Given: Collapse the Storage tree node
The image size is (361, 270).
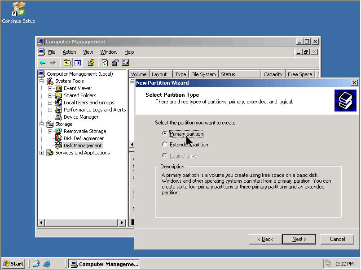Looking at the screenshot, I should pyautogui.click(x=41, y=124).
